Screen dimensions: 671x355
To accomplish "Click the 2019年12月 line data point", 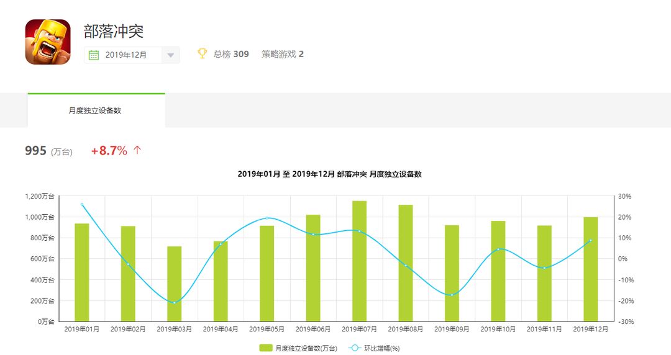I will click(x=591, y=240).
